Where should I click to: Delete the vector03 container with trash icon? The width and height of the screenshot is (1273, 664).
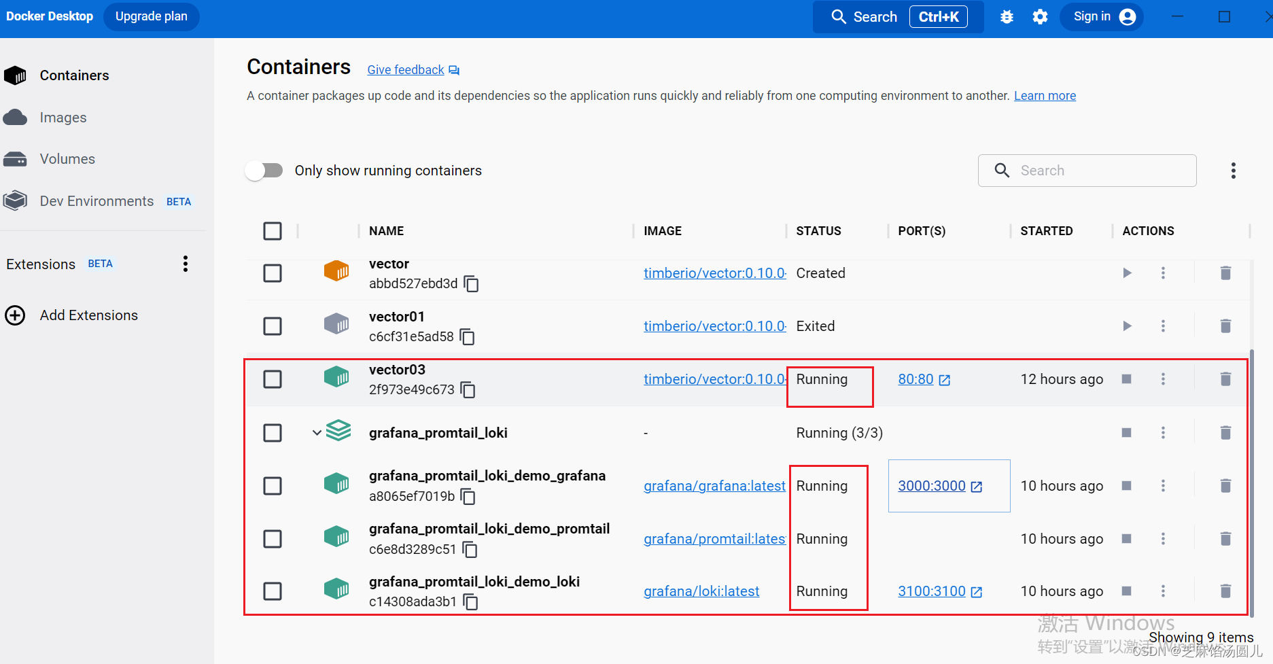tap(1225, 379)
